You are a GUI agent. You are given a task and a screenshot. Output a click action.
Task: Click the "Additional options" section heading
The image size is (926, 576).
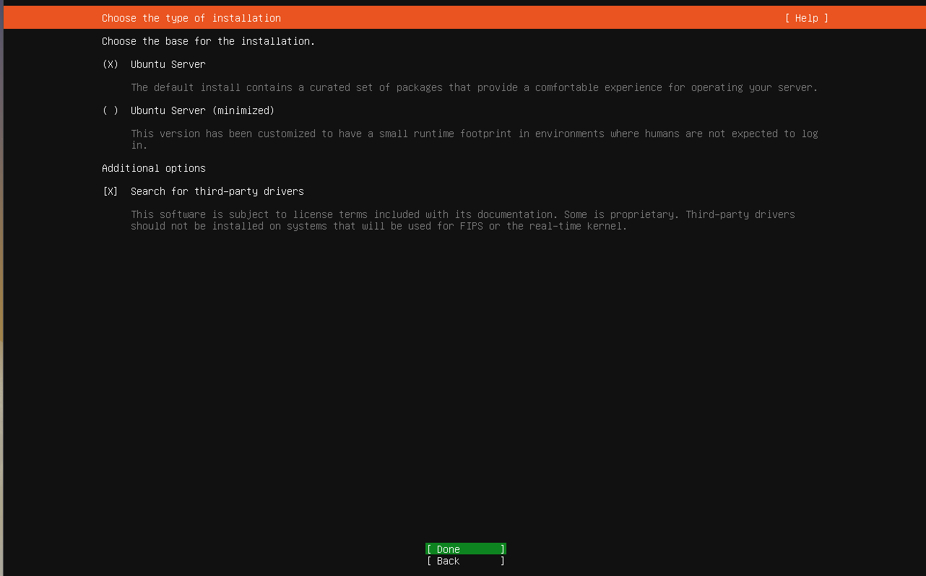(x=153, y=168)
